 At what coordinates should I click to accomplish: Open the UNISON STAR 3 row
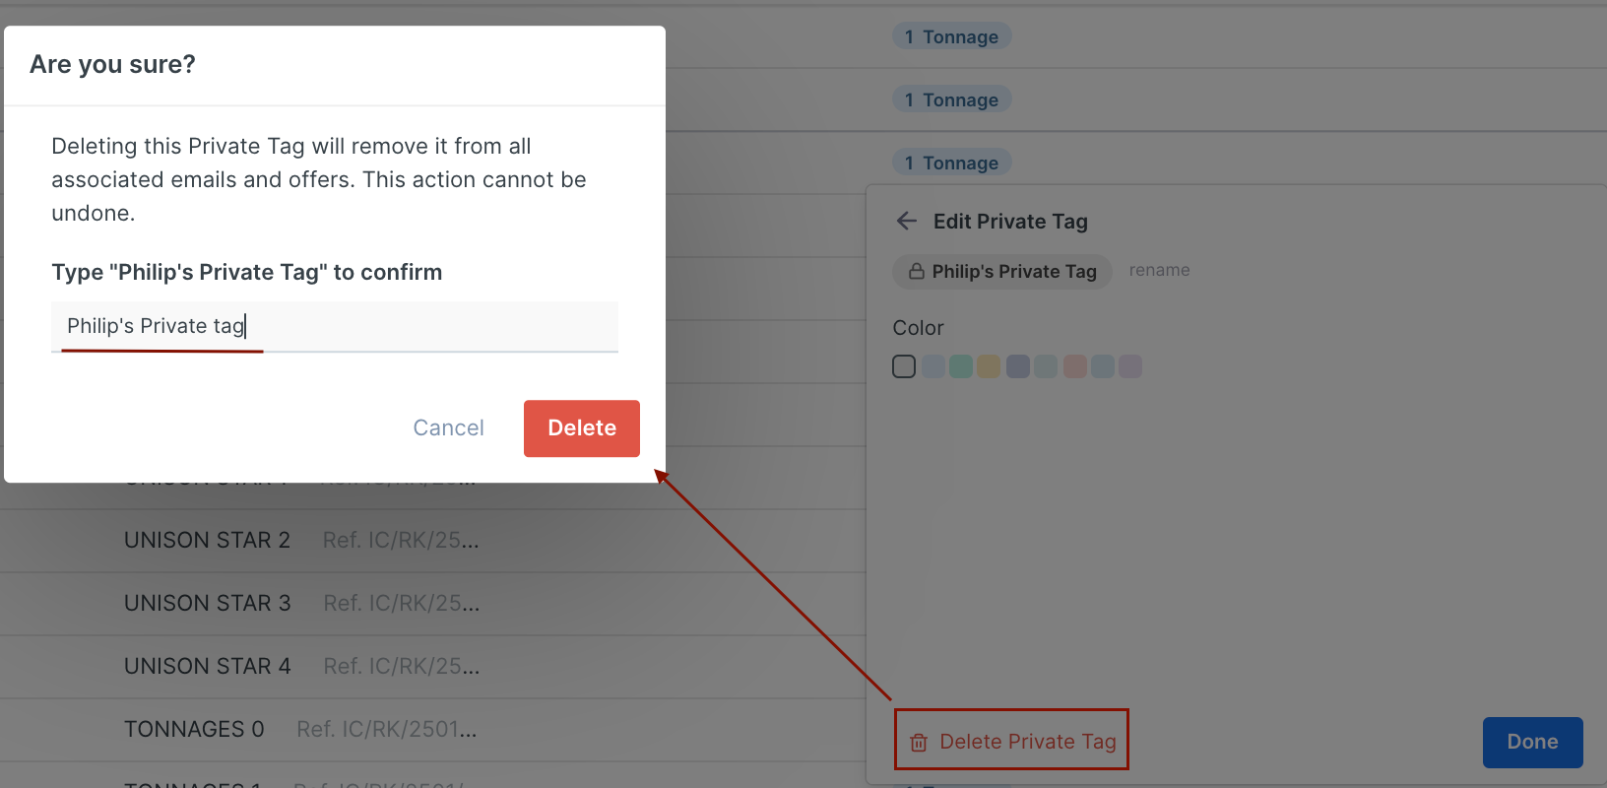click(207, 604)
